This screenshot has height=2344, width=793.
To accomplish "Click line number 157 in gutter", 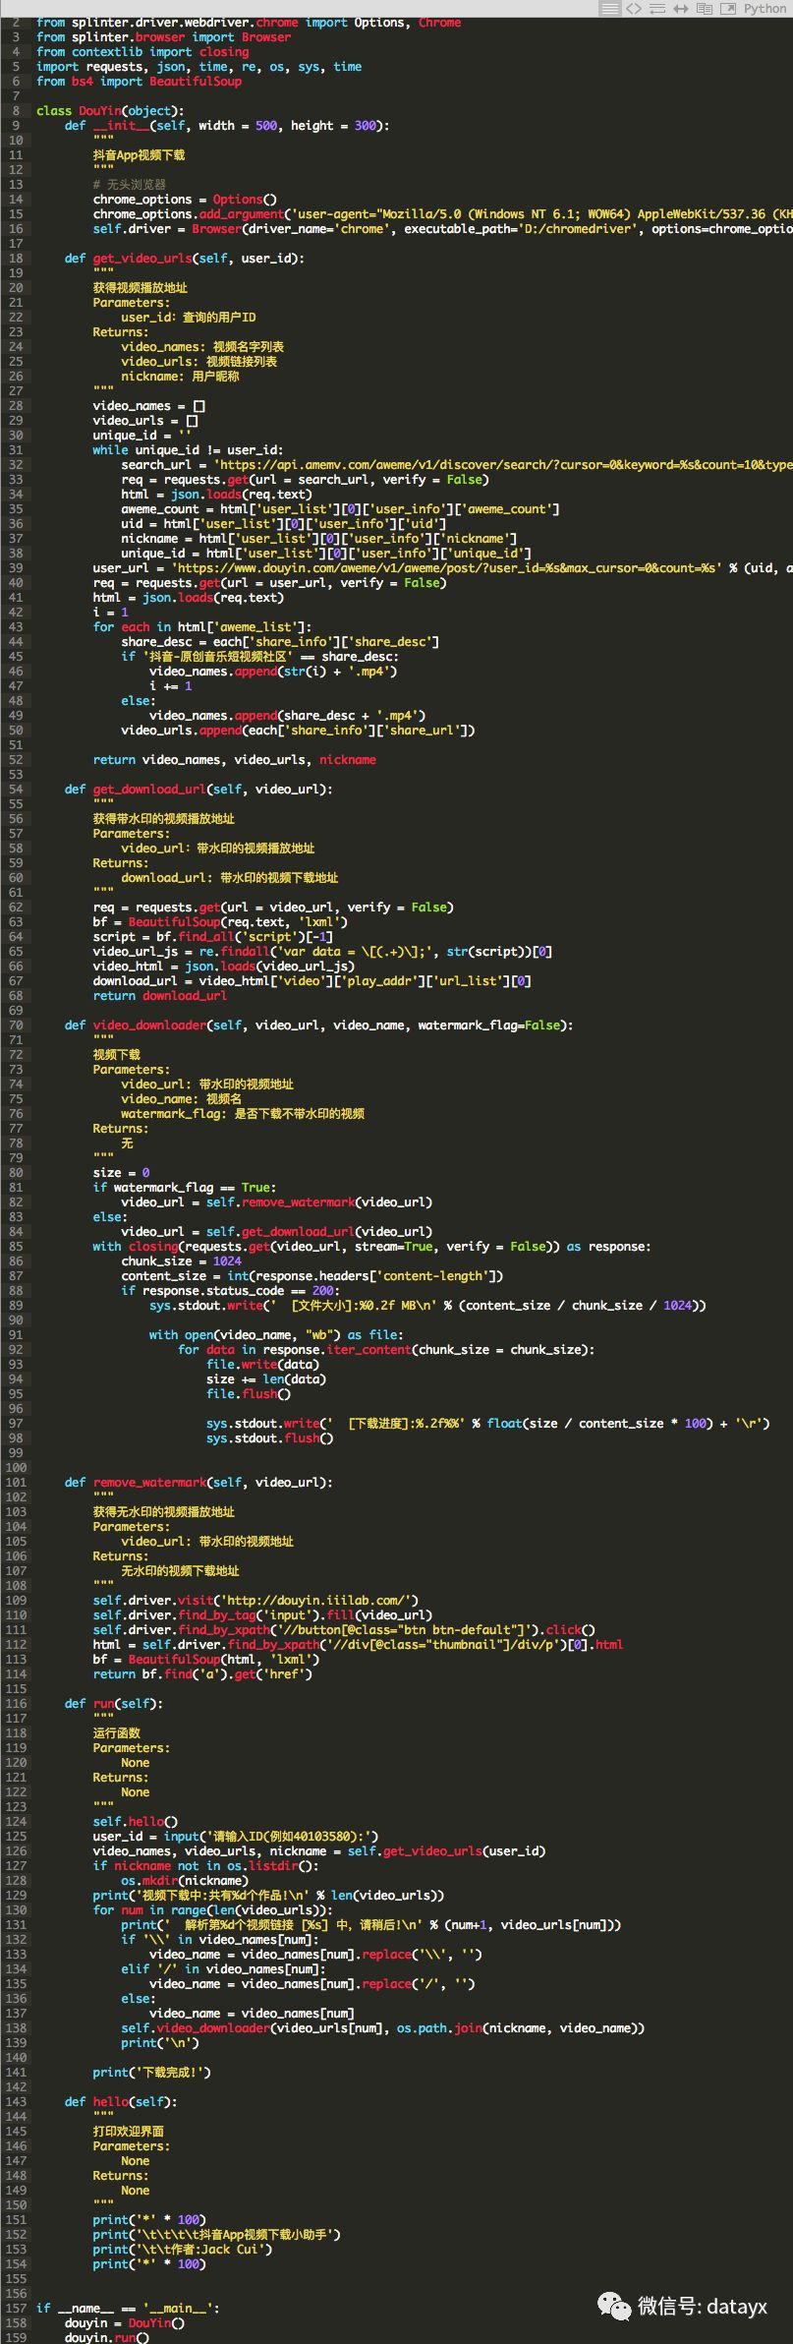I will point(16,2309).
